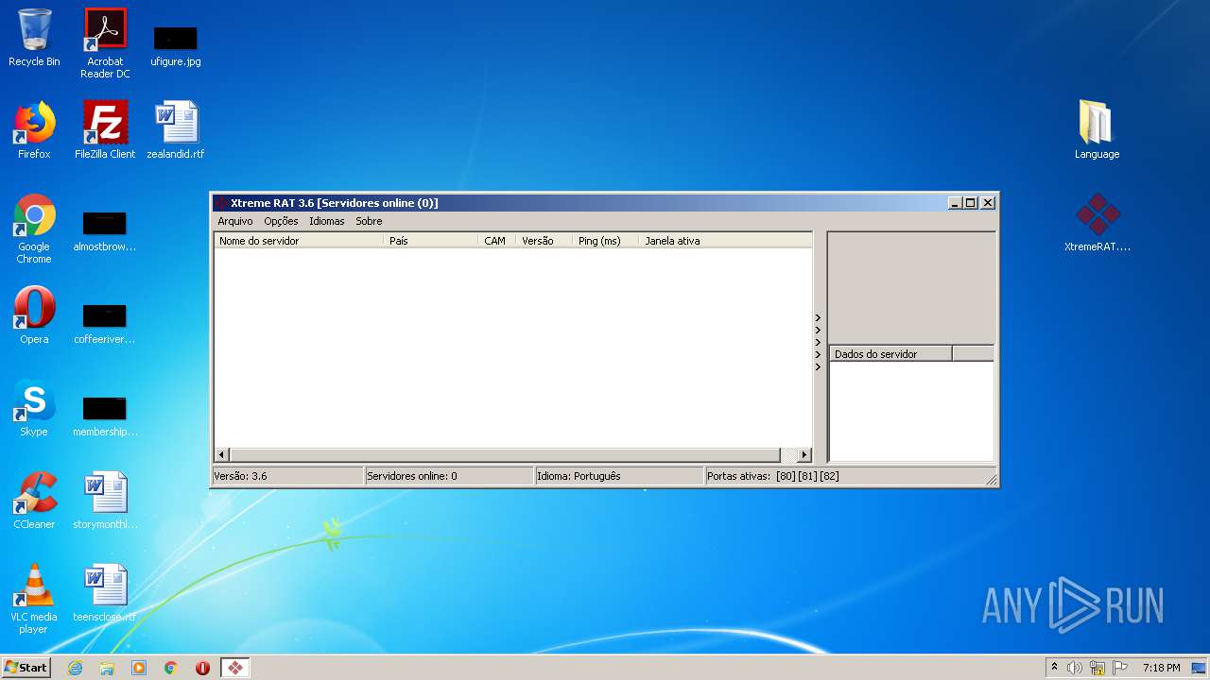Select the storymonthl... document icon
Image resolution: width=1210 pixels, height=680 pixels.
(105, 501)
